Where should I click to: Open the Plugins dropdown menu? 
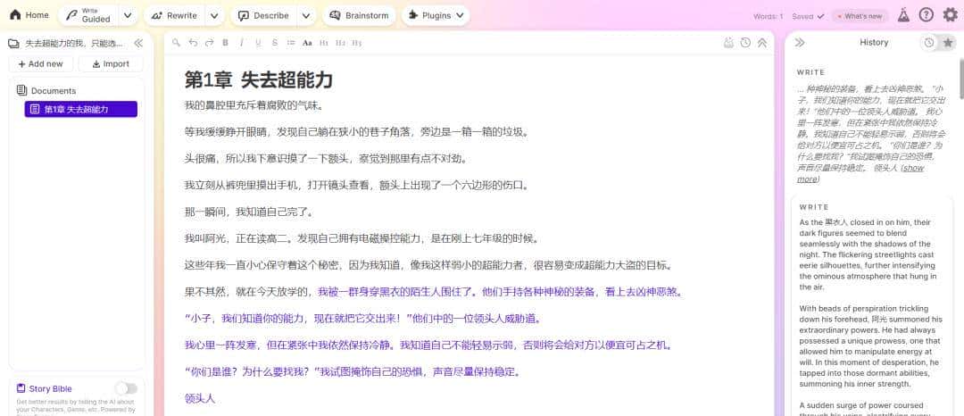(x=436, y=15)
